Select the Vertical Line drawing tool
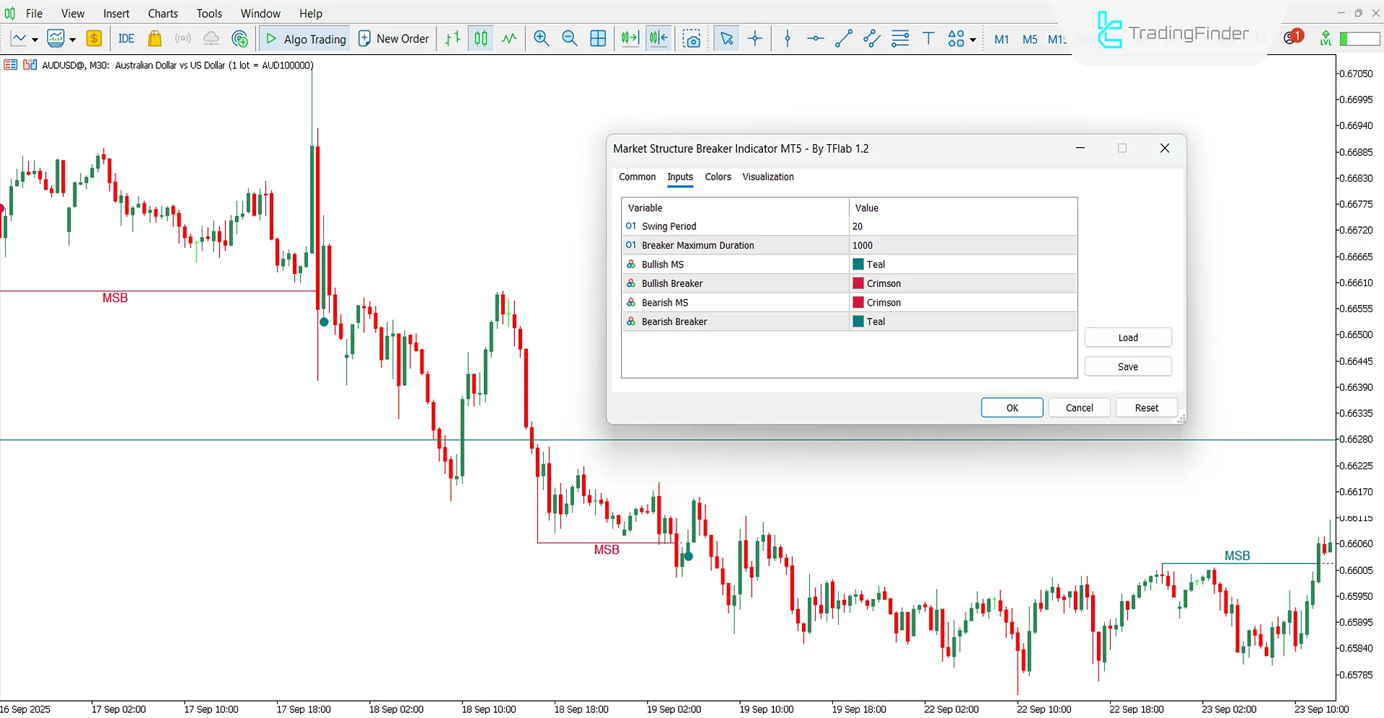 tap(787, 38)
